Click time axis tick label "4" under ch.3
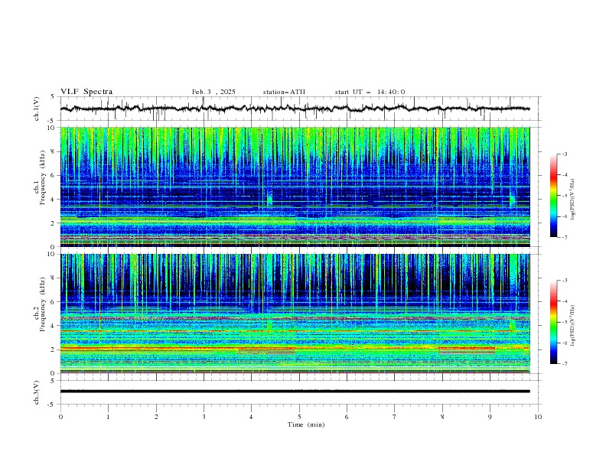Viewport: 606px width, 468px height. coord(251,417)
